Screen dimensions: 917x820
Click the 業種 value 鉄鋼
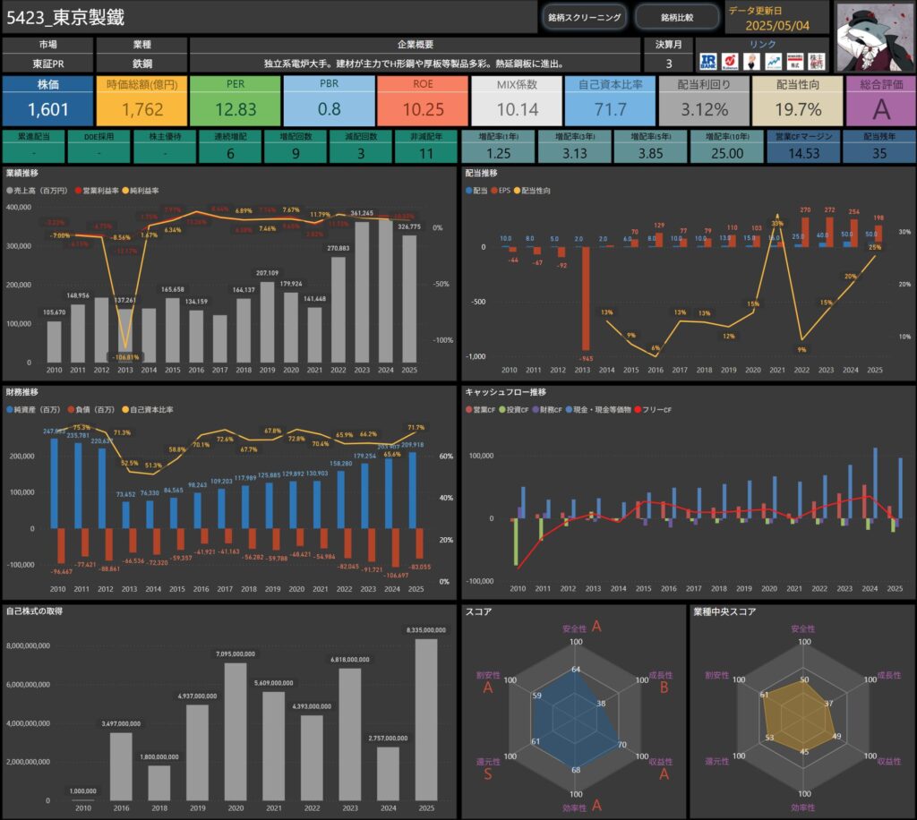tap(142, 64)
